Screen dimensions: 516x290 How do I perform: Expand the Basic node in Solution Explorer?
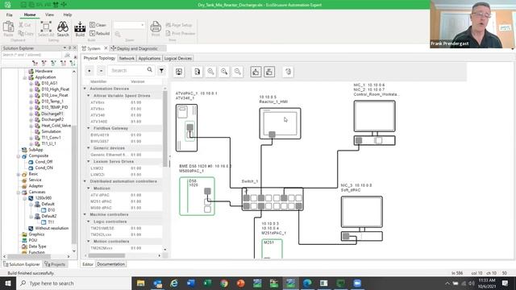[x=19, y=174]
